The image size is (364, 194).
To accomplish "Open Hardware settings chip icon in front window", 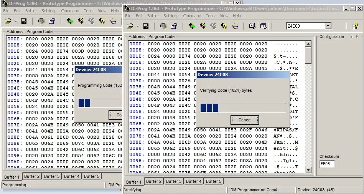I will (163, 26).
